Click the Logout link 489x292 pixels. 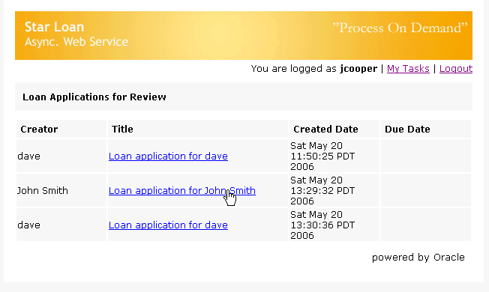coord(456,69)
